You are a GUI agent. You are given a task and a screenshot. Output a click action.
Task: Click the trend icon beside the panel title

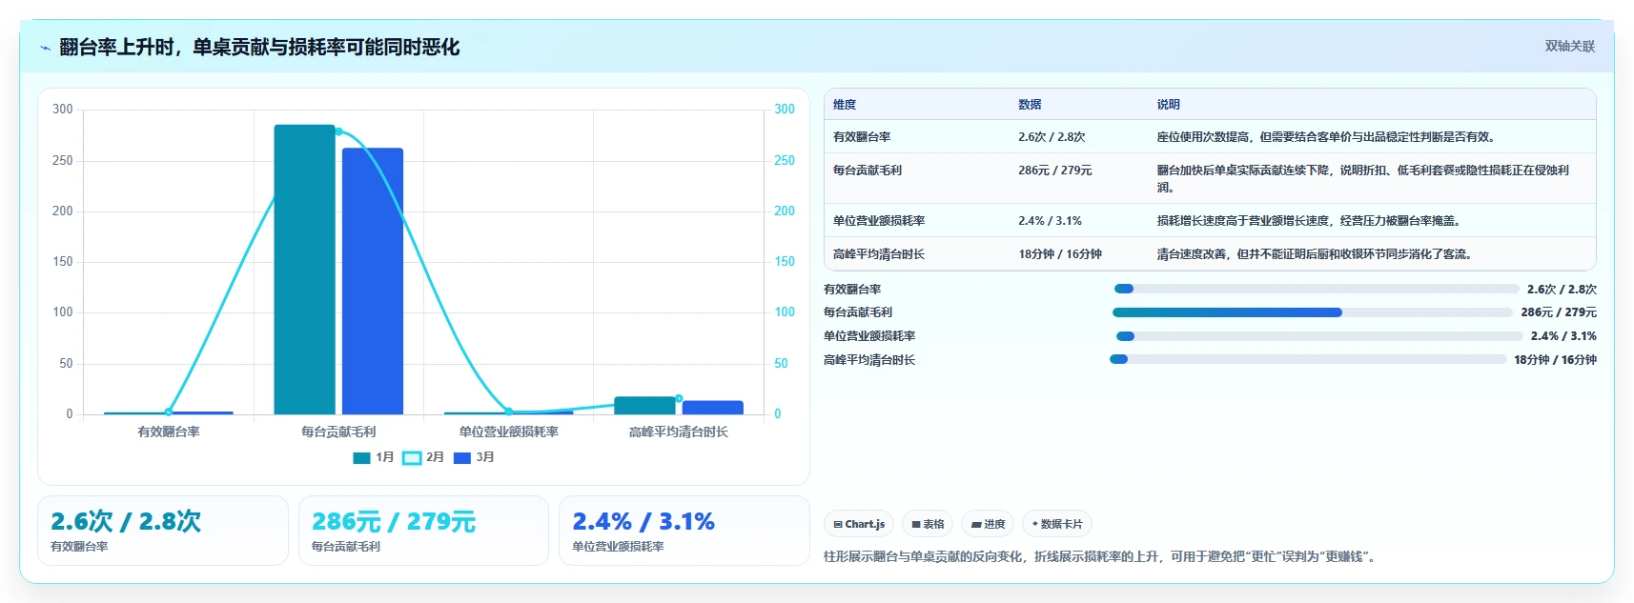pos(45,48)
